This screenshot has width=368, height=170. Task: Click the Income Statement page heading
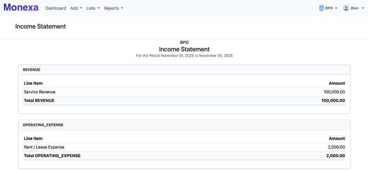(x=40, y=27)
